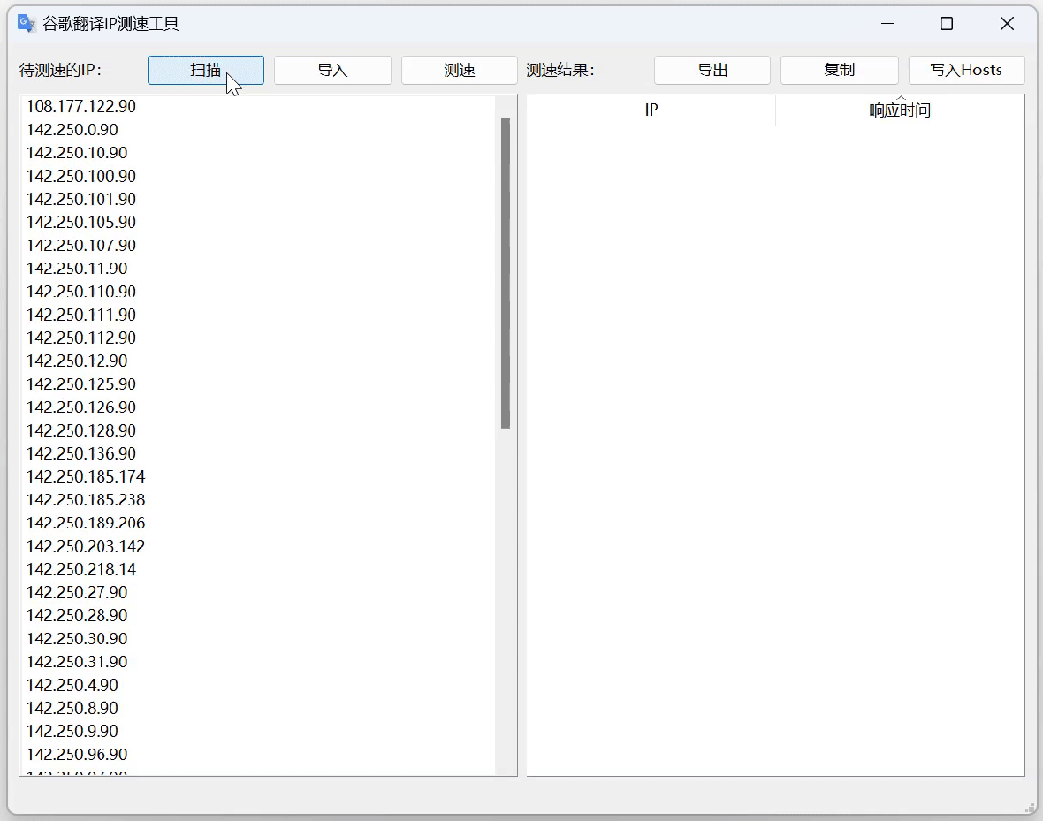Sort by the IP column header
Screen dimensions: 1043x821
coord(652,110)
